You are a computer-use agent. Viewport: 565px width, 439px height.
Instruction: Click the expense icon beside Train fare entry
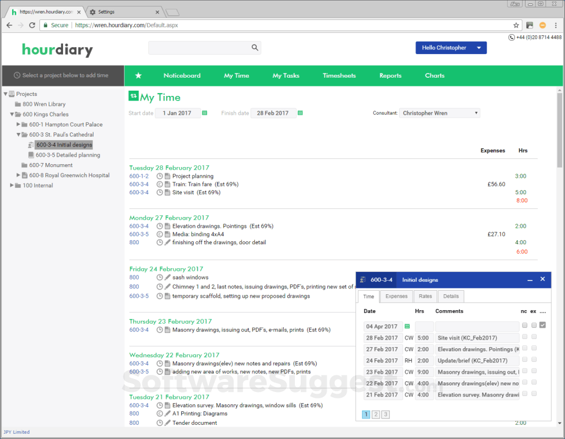[x=159, y=184]
